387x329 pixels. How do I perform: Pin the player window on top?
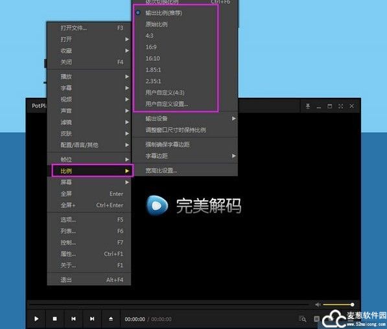click(308, 106)
